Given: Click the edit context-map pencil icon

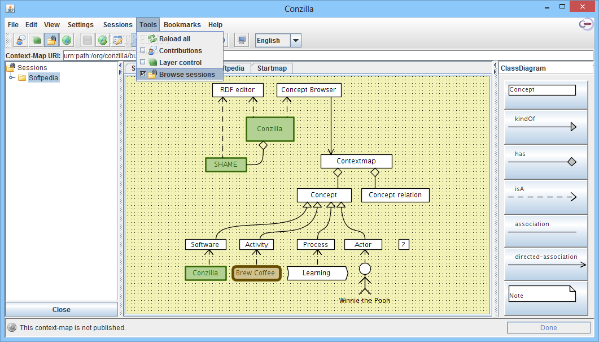Looking at the screenshot, I should (117, 40).
